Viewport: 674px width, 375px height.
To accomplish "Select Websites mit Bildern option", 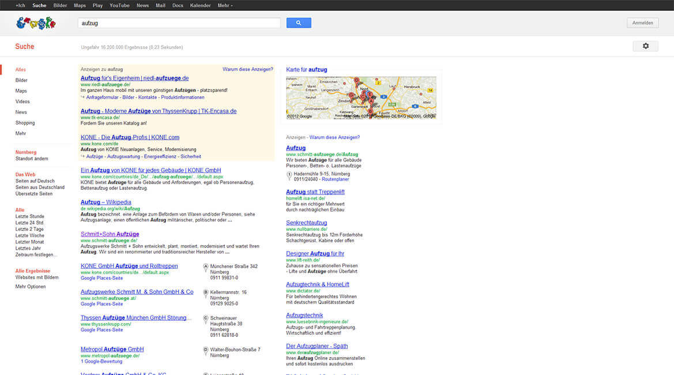I will 37,277.
